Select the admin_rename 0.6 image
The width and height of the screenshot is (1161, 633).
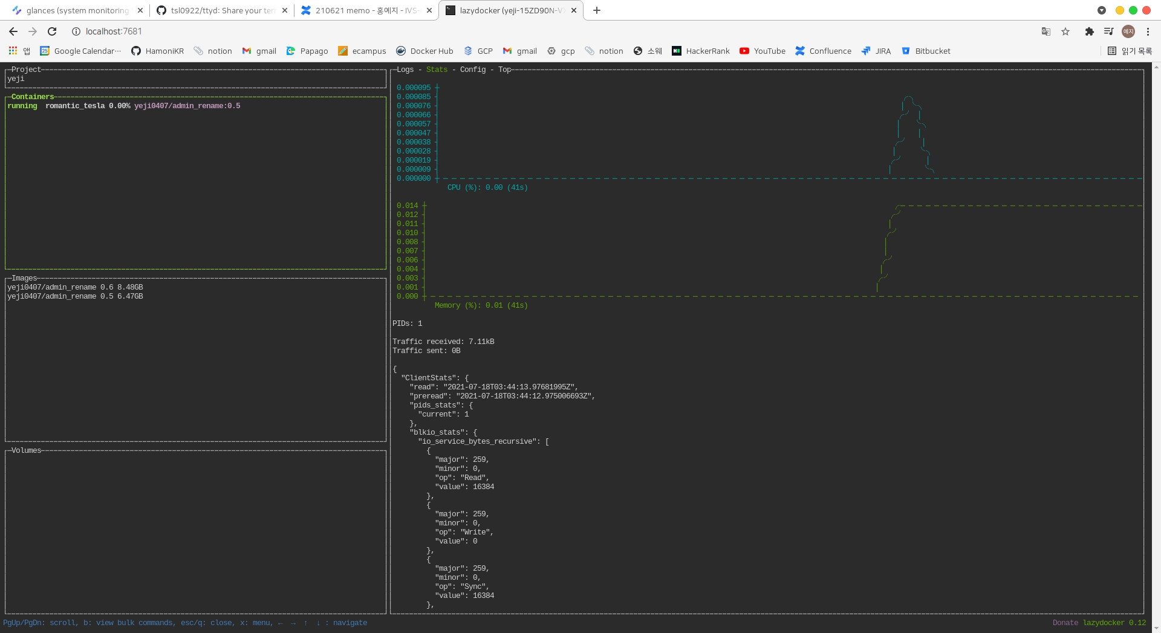[x=75, y=287]
